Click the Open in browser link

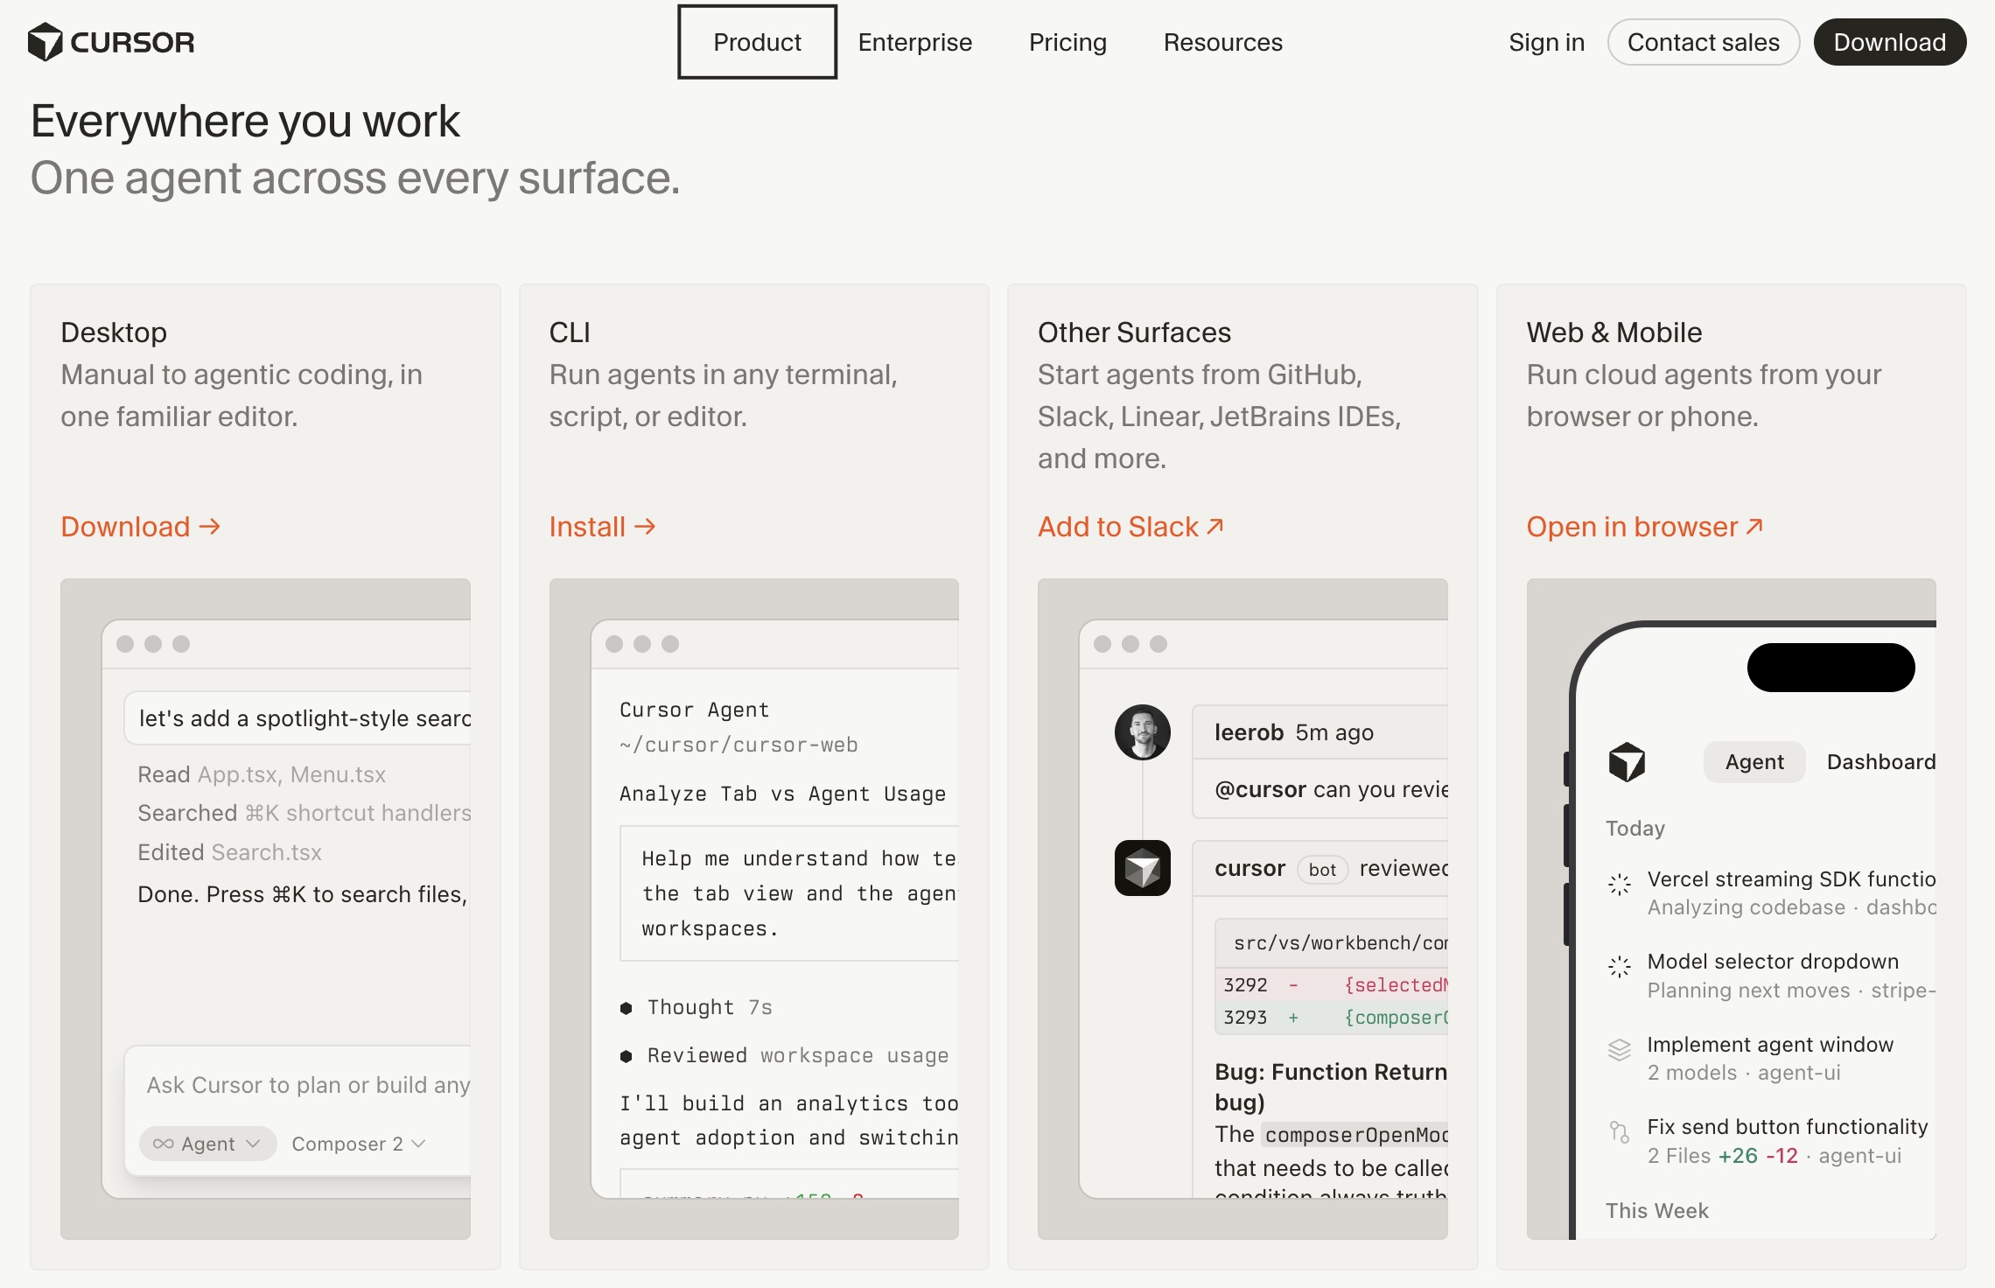click(1643, 527)
